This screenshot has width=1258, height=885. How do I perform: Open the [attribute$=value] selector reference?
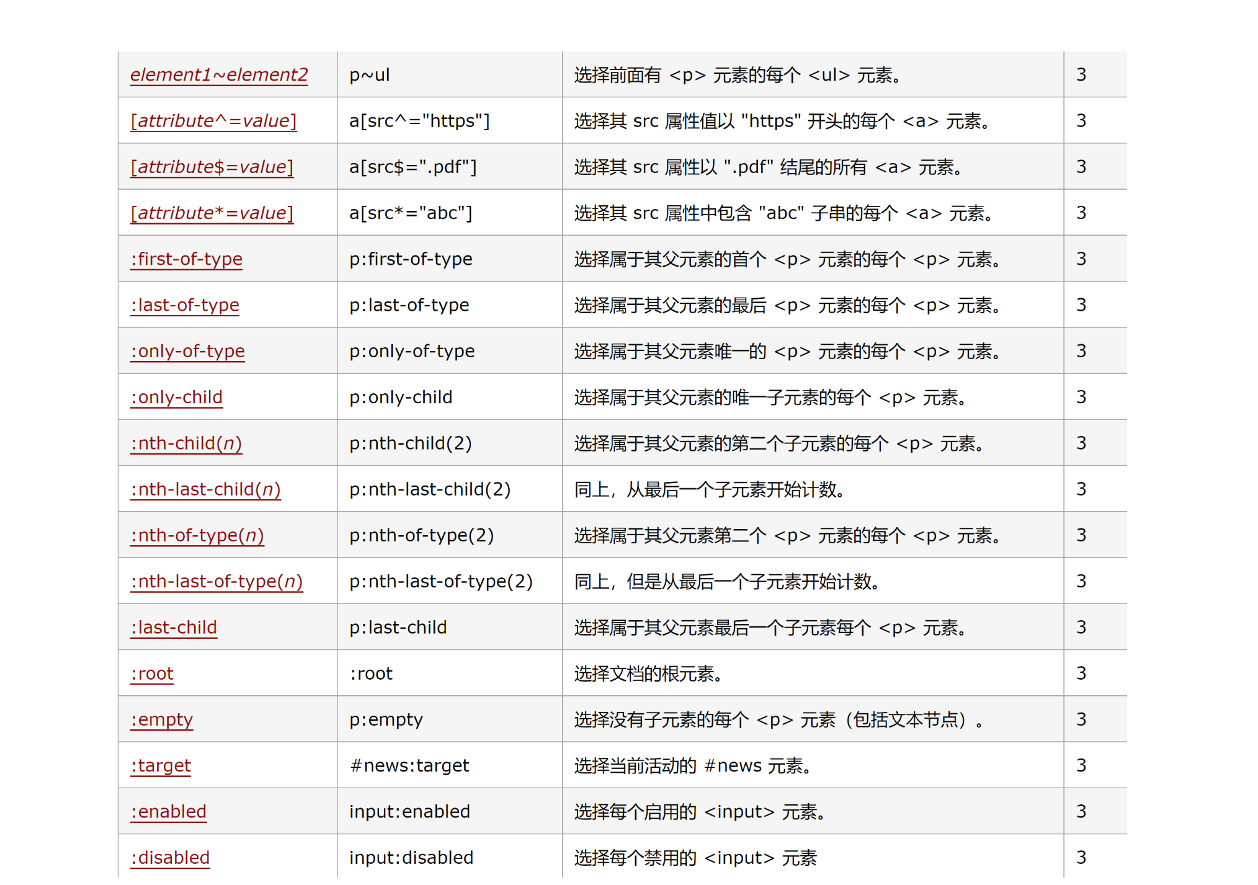tap(212, 167)
